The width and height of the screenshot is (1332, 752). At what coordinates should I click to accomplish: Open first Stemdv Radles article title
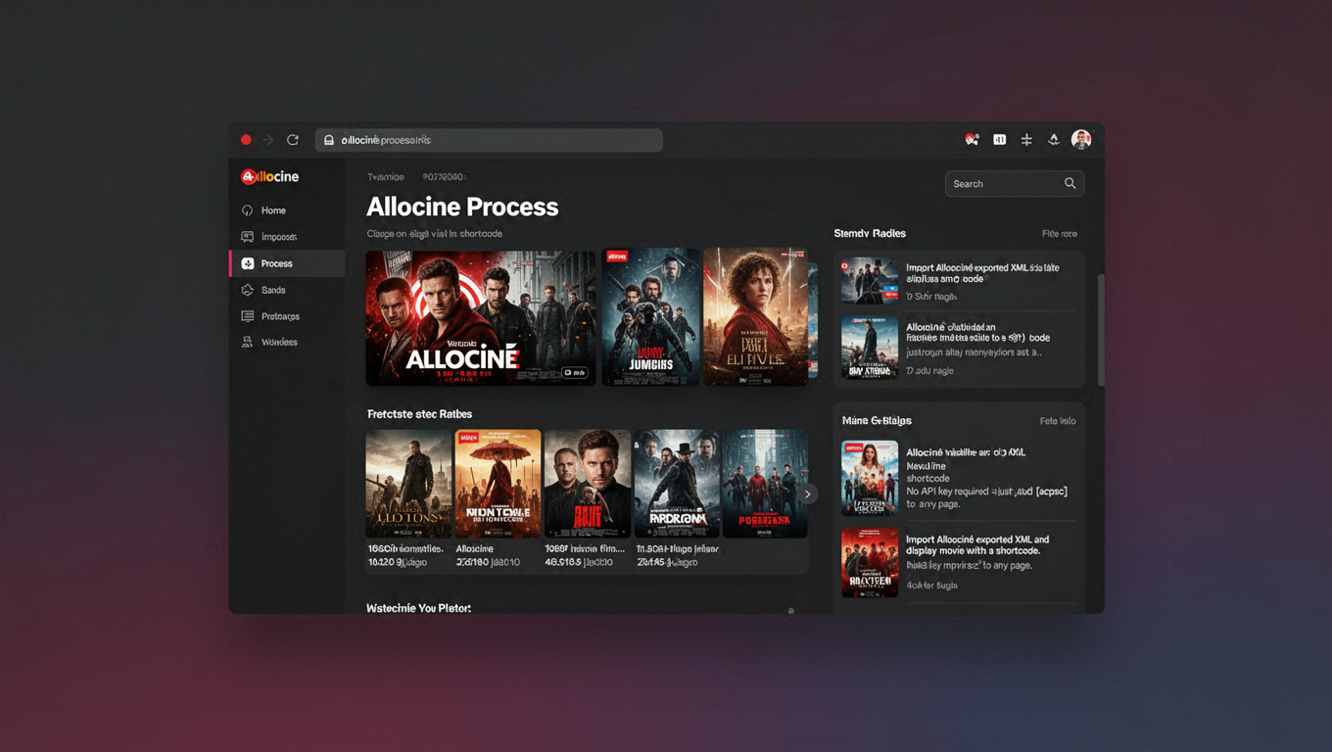coord(982,273)
